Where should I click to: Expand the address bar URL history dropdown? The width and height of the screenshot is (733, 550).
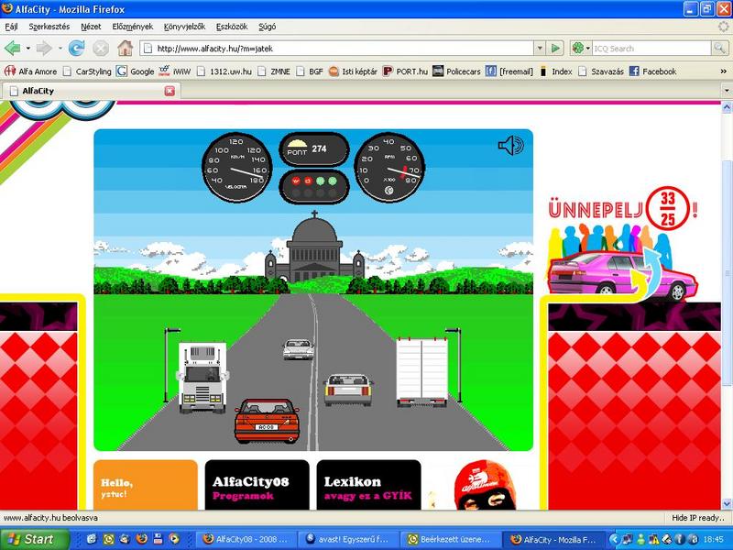tap(540, 49)
